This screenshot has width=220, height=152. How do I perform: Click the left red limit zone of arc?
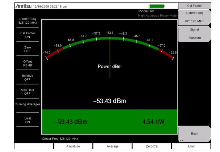coord(54,53)
